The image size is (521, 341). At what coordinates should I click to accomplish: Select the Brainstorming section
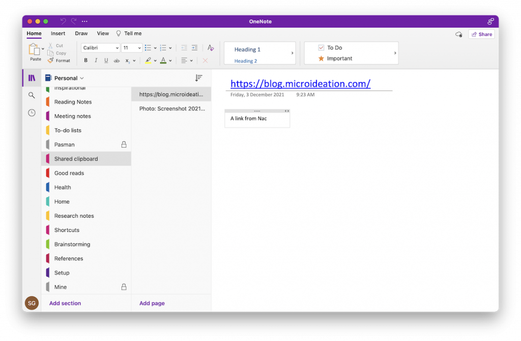[x=86, y=244]
